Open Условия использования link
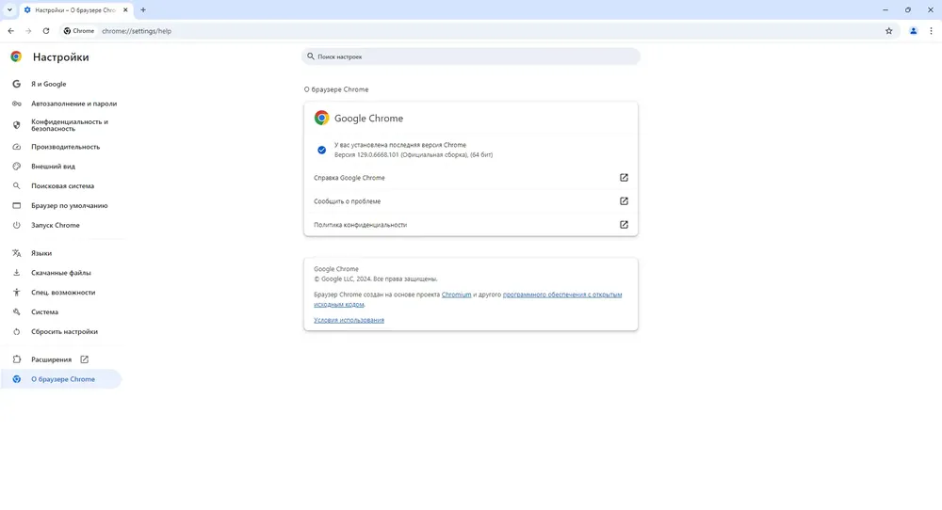 pyautogui.click(x=349, y=320)
